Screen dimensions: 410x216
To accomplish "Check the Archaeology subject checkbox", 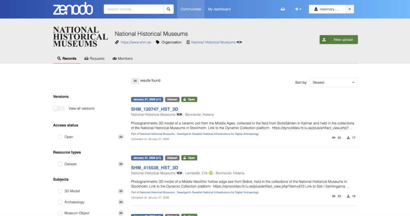I will click(60, 202).
